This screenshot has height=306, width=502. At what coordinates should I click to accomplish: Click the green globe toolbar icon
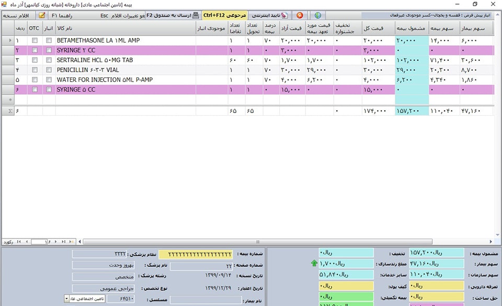click(x=317, y=15)
